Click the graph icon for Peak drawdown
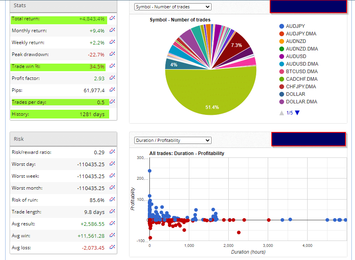This screenshot has height=260, width=355. coord(112,54)
